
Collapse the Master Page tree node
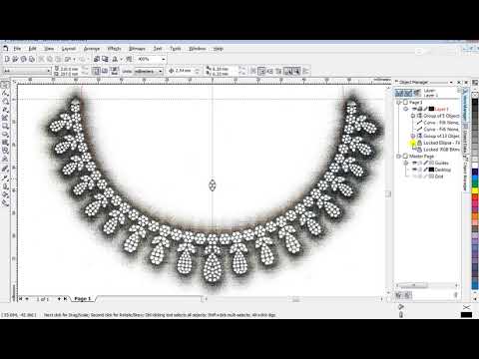coord(399,156)
